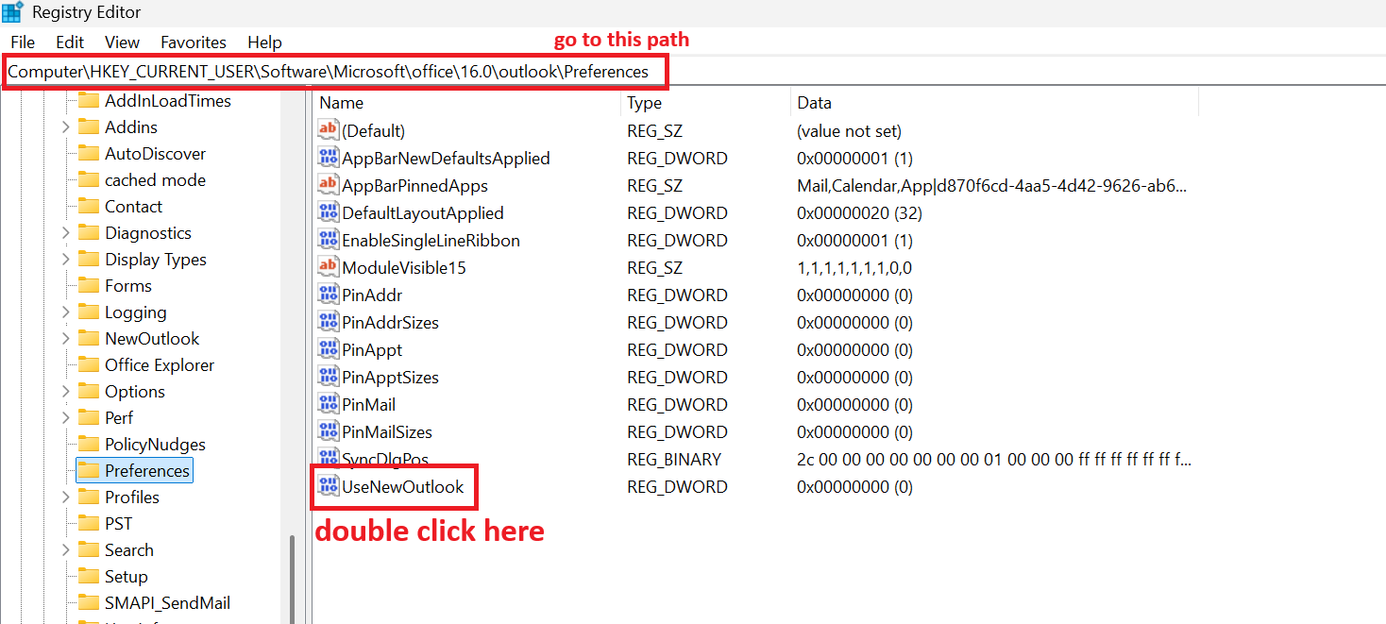The width and height of the screenshot is (1386, 624).
Task: Click the AppBarPinnedApps string value icon
Action: pyautogui.click(x=329, y=185)
